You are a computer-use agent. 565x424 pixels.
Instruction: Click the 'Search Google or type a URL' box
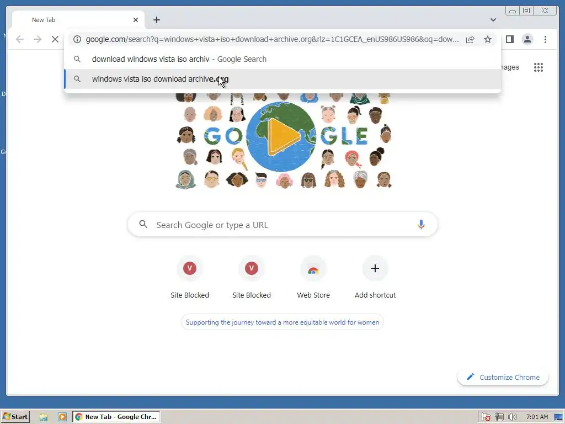[282, 225]
